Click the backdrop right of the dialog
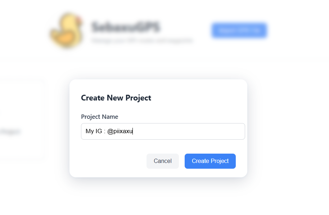 tap(288, 128)
